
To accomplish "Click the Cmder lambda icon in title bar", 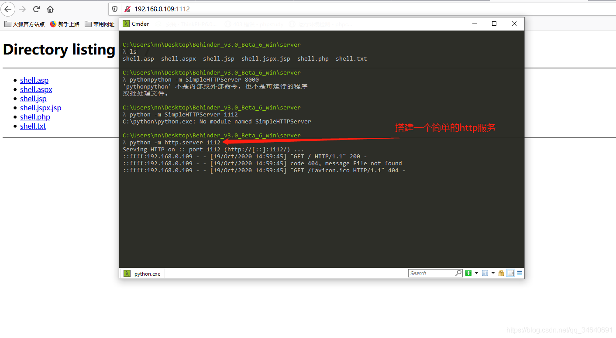I will point(126,24).
